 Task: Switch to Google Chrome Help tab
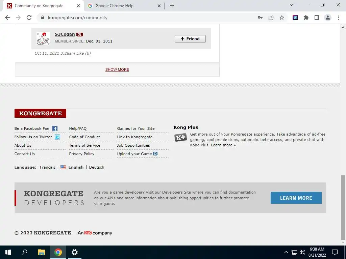coord(124,6)
